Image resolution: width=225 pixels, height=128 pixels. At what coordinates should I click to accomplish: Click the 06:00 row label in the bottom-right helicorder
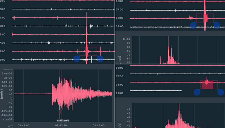(120, 68)
